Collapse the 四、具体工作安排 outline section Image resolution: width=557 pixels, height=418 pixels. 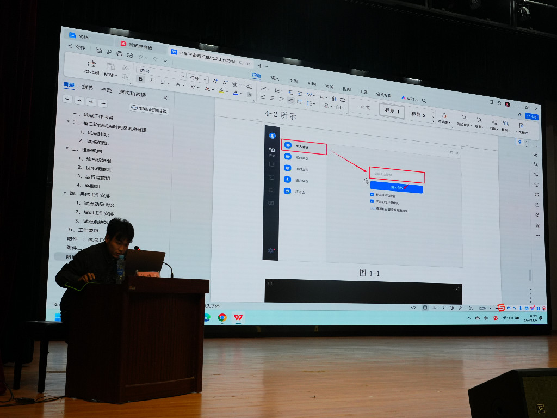(66, 193)
